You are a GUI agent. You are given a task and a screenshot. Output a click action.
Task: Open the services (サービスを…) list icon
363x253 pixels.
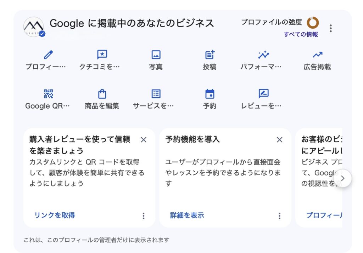(156, 94)
